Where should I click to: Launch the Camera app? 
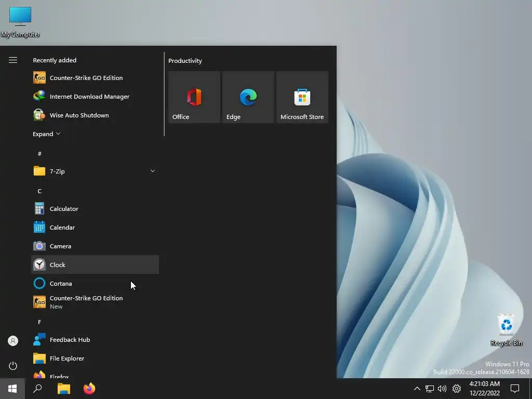pyautogui.click(x=95, y=246)
